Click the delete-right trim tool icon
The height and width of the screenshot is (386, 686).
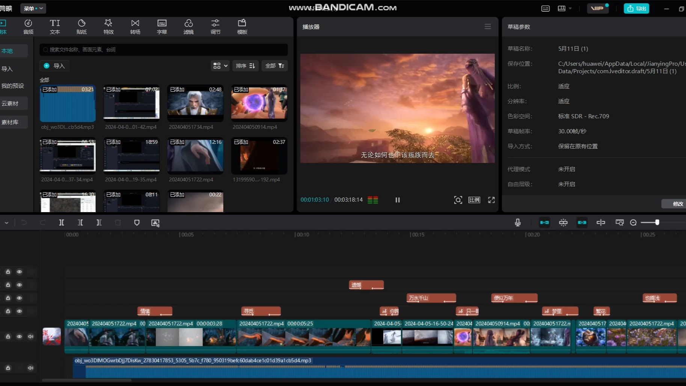point(99,223)
